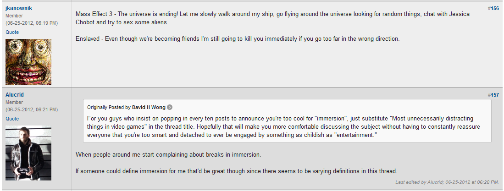The width and height of the screenshot is (504, 191).
Task: Click the view-post arrow beside David H Wong
Action: click(170, 107)
